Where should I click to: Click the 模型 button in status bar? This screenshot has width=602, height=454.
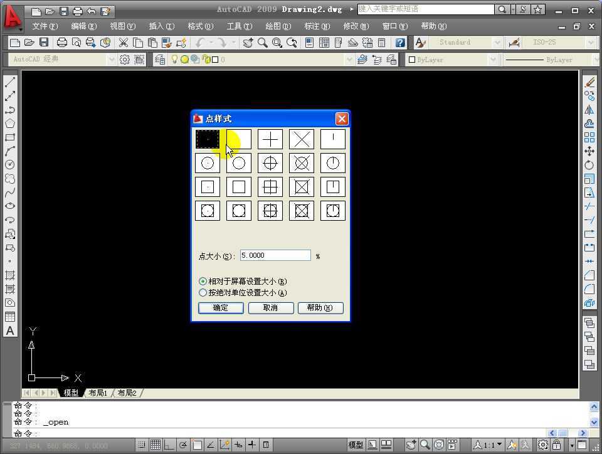(x=356, y=445)
